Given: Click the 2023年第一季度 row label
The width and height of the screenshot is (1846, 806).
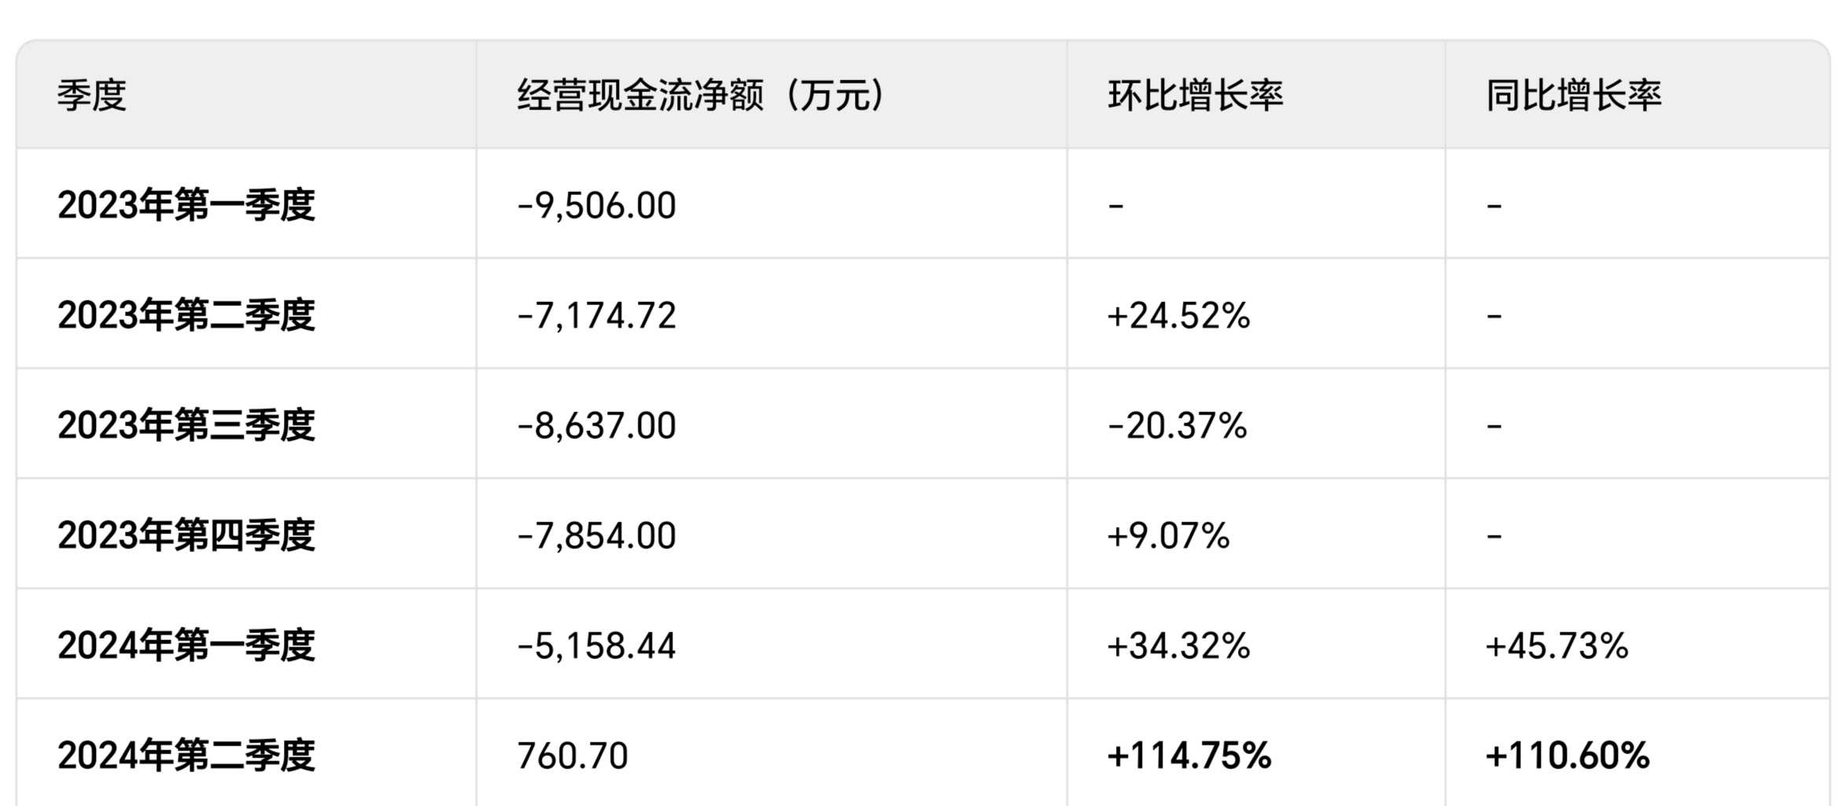Looking at the screenshot, I should 186,205.
